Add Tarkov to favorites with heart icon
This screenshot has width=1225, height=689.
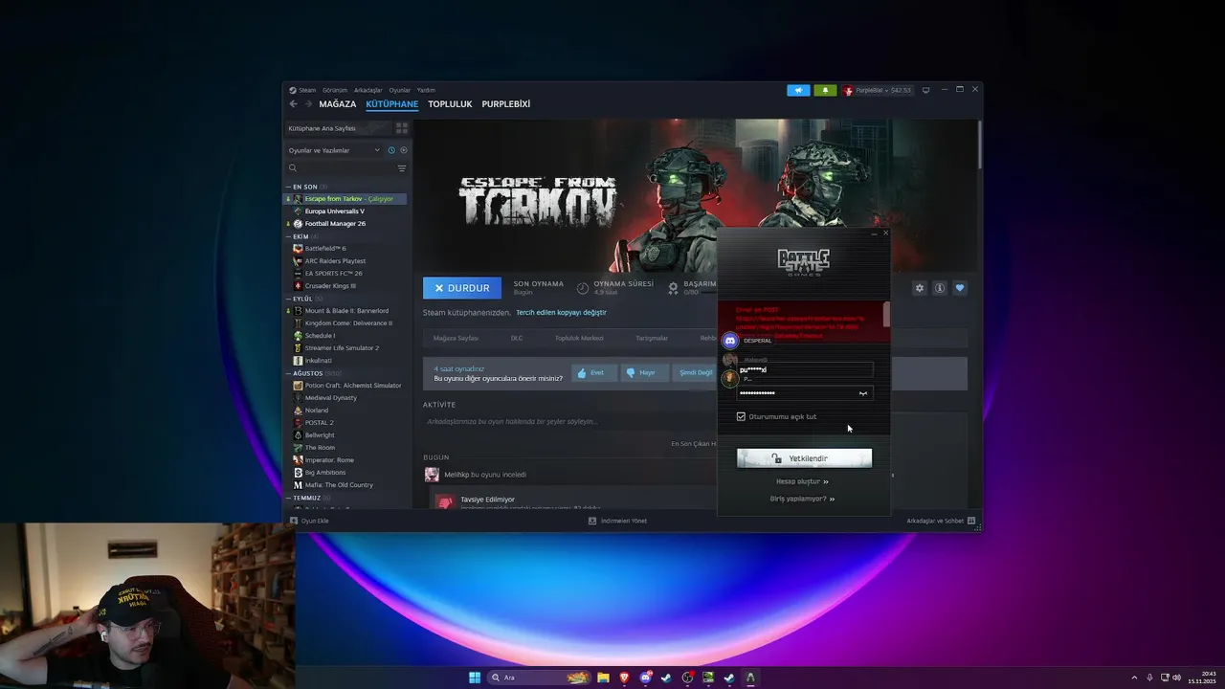(960, 288)
